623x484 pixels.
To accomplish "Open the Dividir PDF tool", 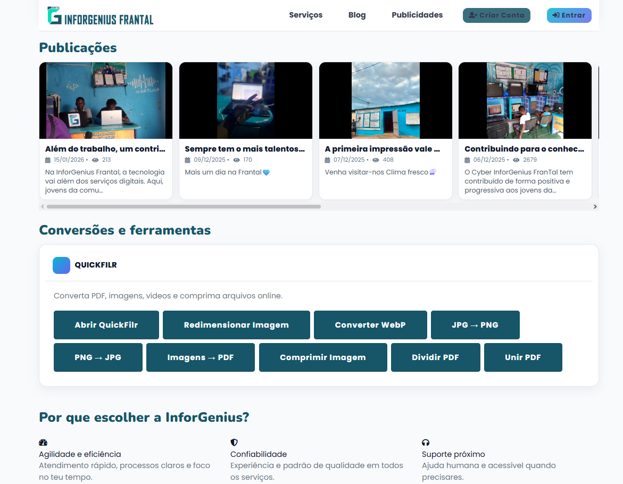I will pos(436,357).
